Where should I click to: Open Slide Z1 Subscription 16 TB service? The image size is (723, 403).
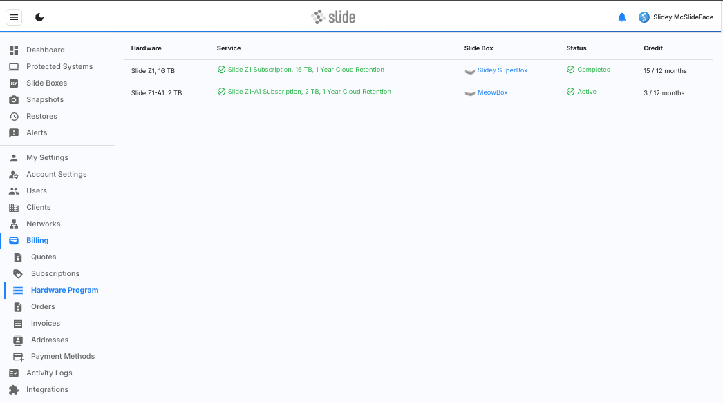pos(306,70)
